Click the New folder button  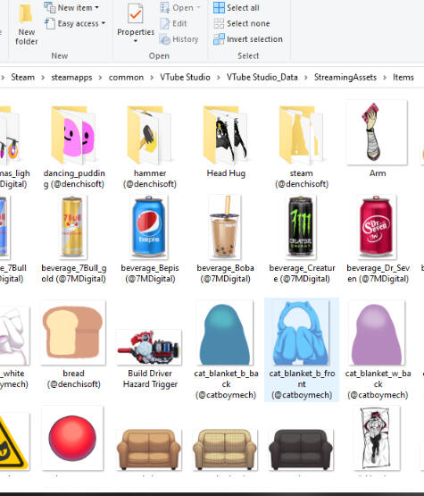26,25
